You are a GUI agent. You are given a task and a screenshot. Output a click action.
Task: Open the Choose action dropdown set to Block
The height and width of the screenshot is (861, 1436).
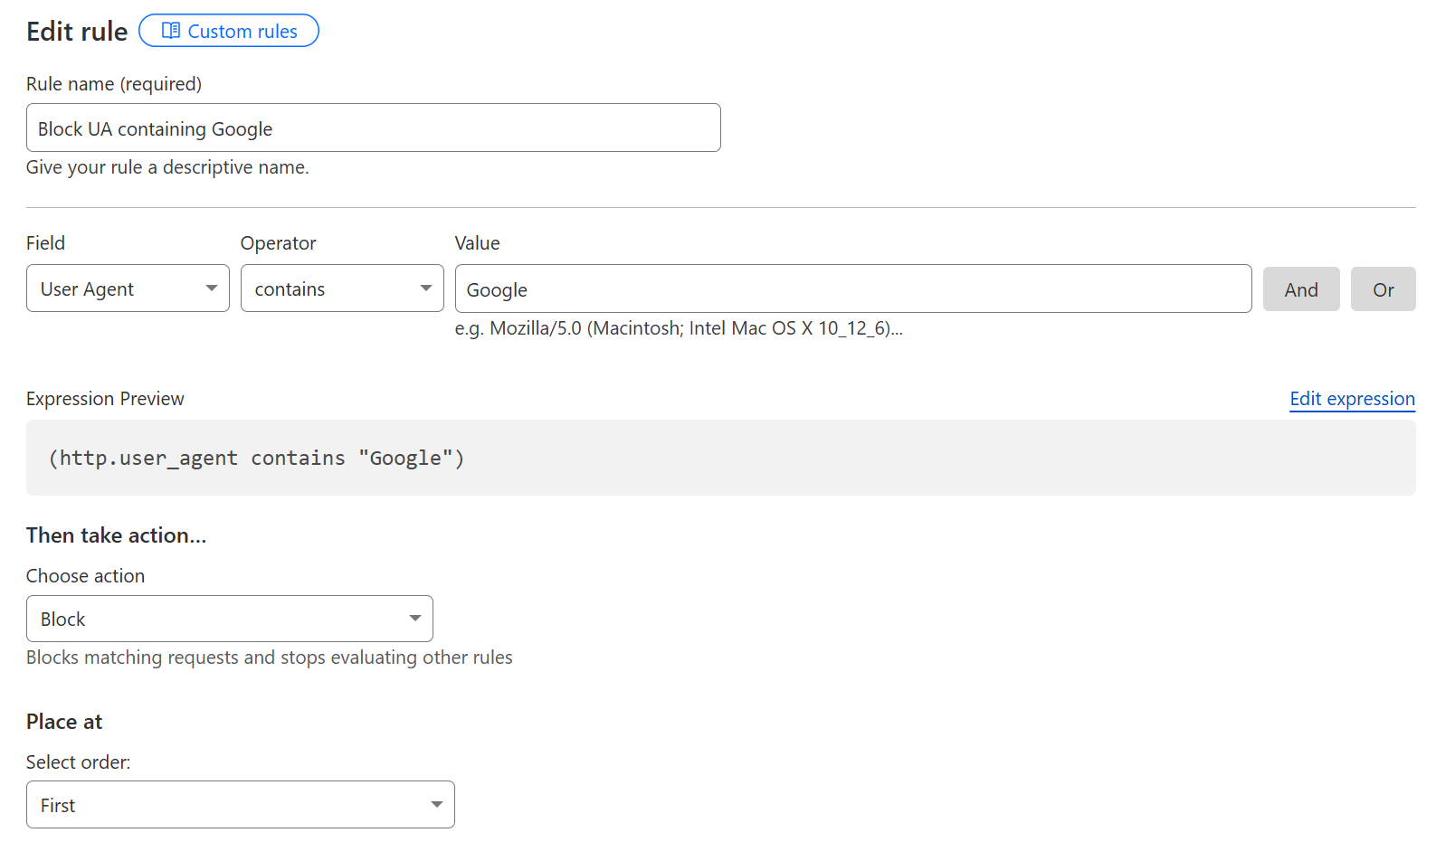tap(229, 619)
